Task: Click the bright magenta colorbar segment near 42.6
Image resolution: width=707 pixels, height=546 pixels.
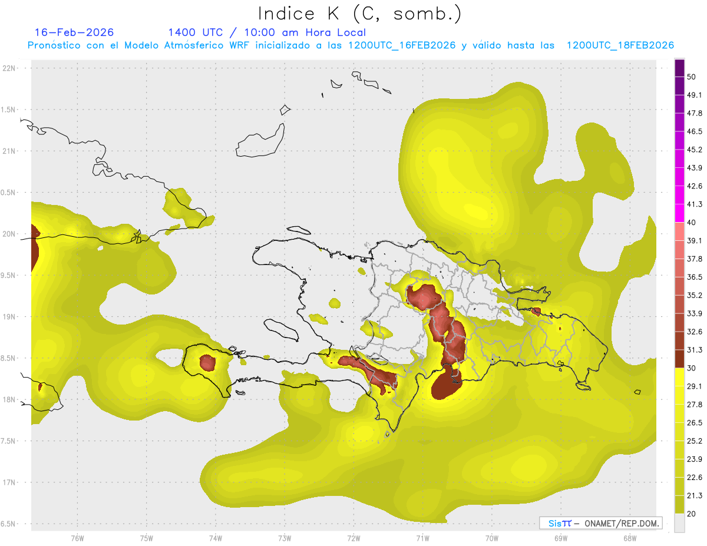Action: tap(679, 195)
